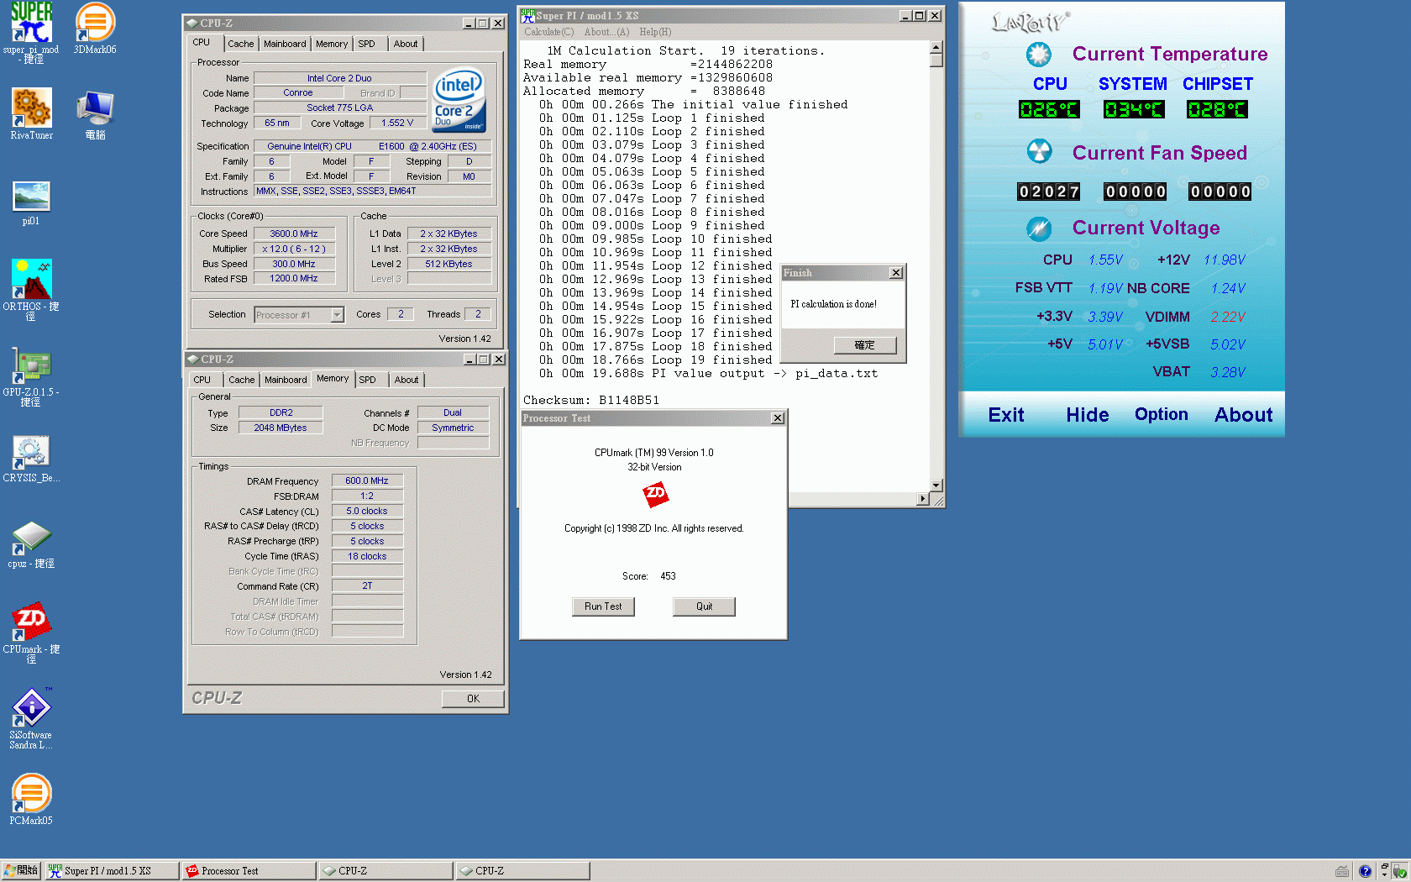Click Option in the LanParty monitor
1411x882 pixels.
pyautogui.click(x=1161, y=414)
